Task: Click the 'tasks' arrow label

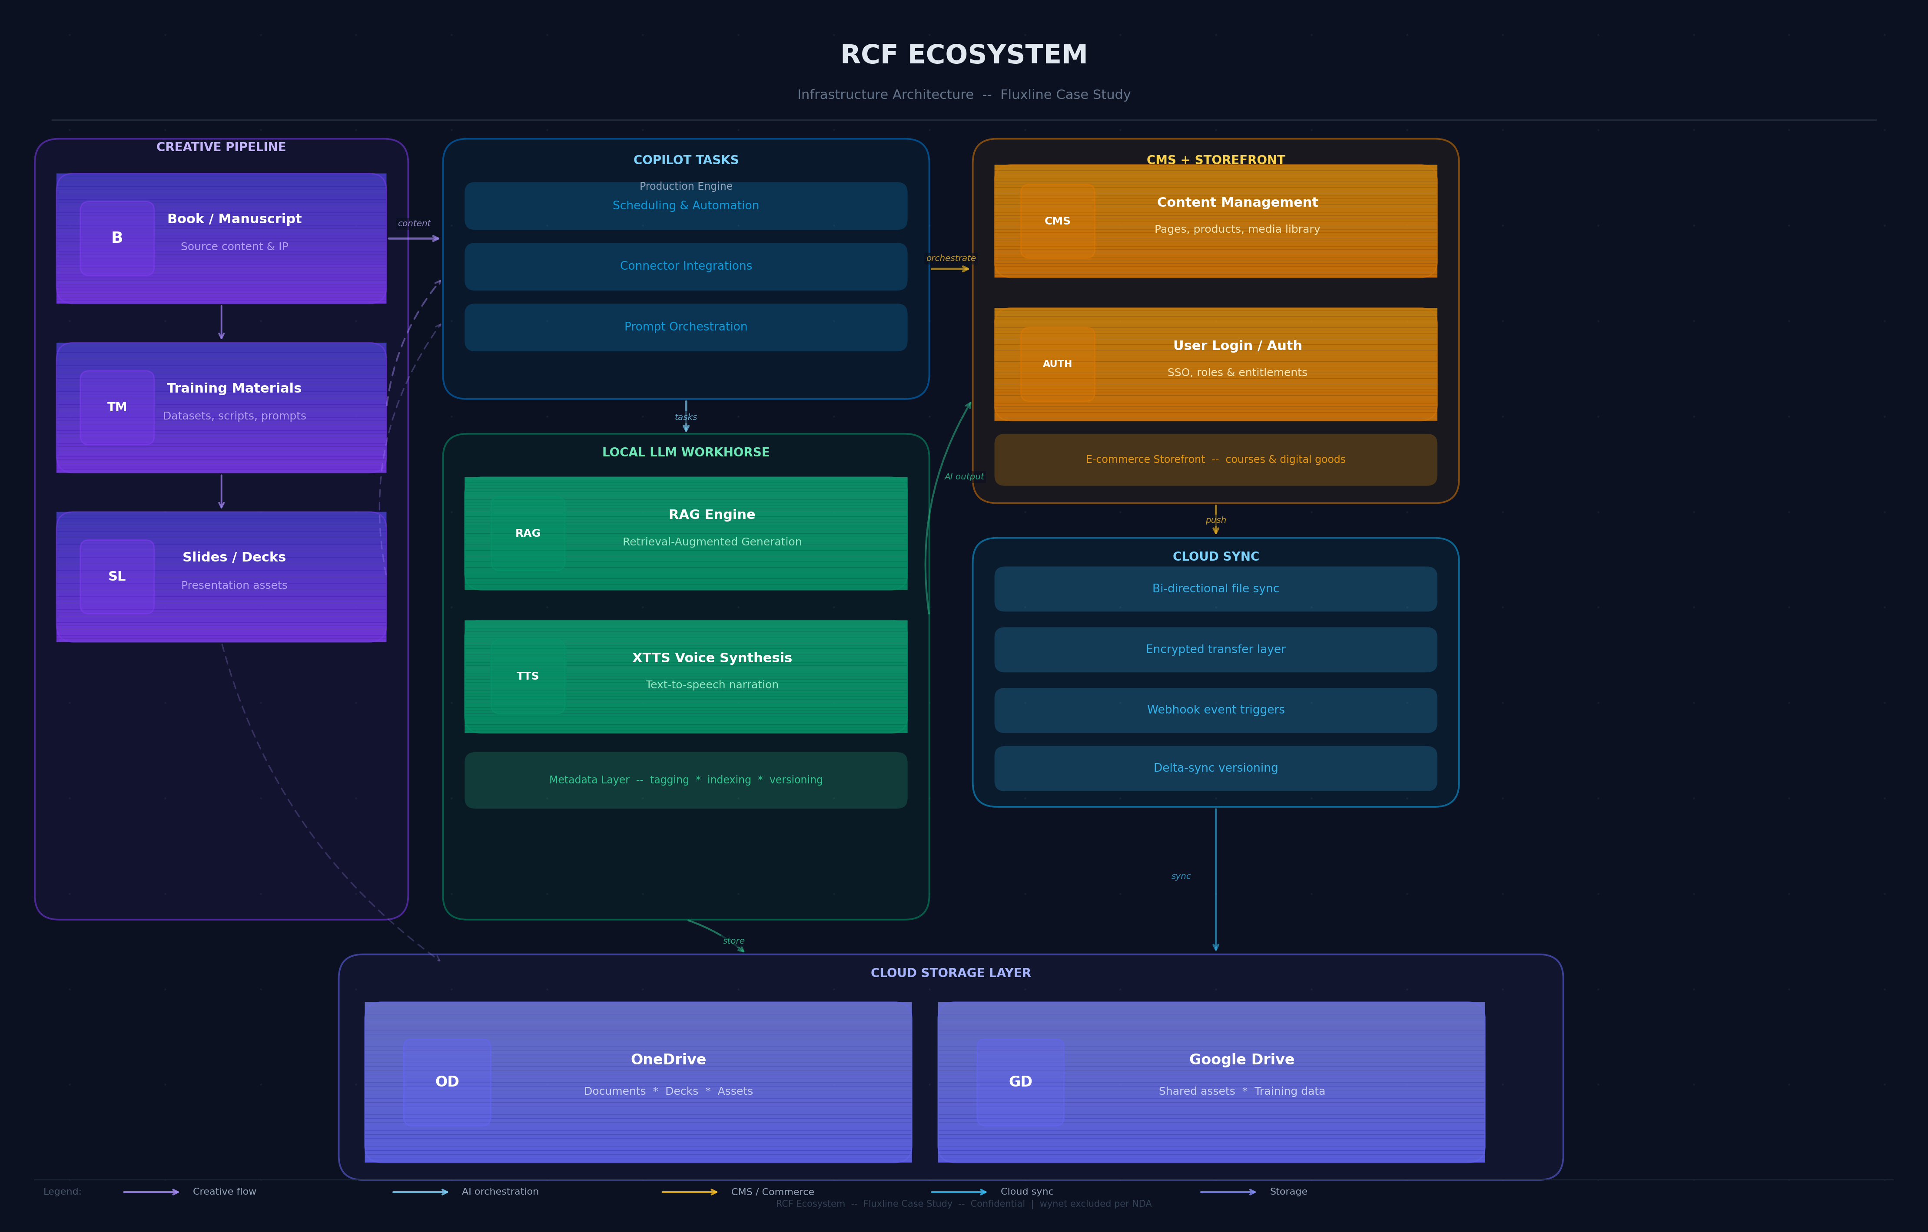Action: click(x=685, y=418)
